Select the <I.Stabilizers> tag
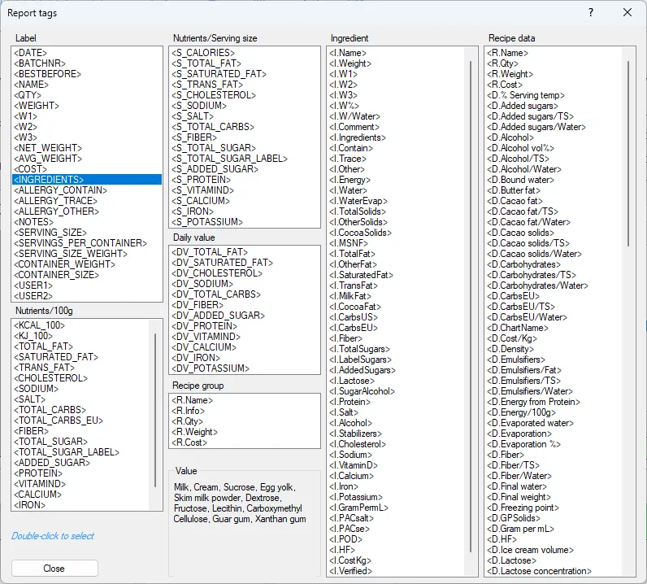 [x=356, y=434]
